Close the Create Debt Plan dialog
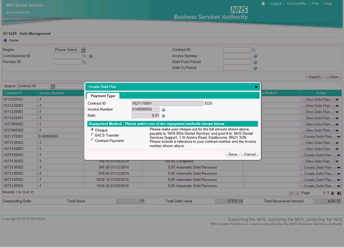The width and height of the screenshot is (344, 248). point(256,87)
